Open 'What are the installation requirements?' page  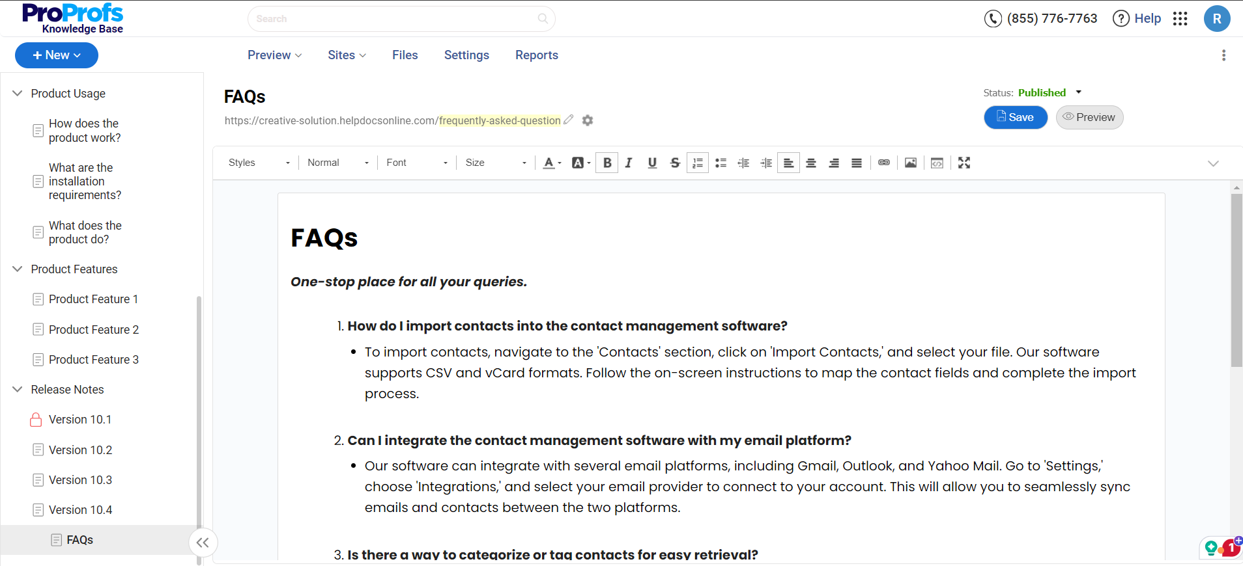pyautogui.click(x=85, y=182)
